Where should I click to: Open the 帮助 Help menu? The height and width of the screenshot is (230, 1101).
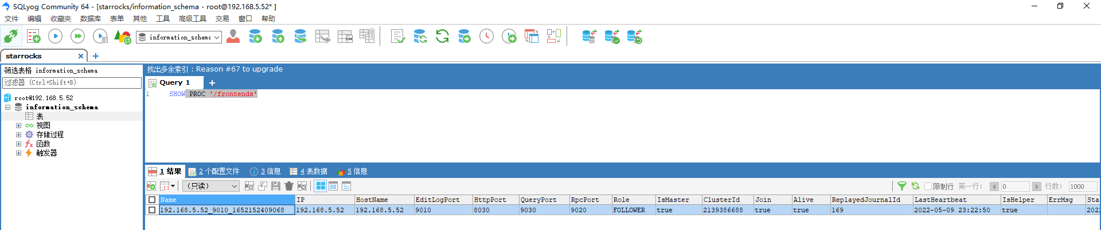click(268, 19)
